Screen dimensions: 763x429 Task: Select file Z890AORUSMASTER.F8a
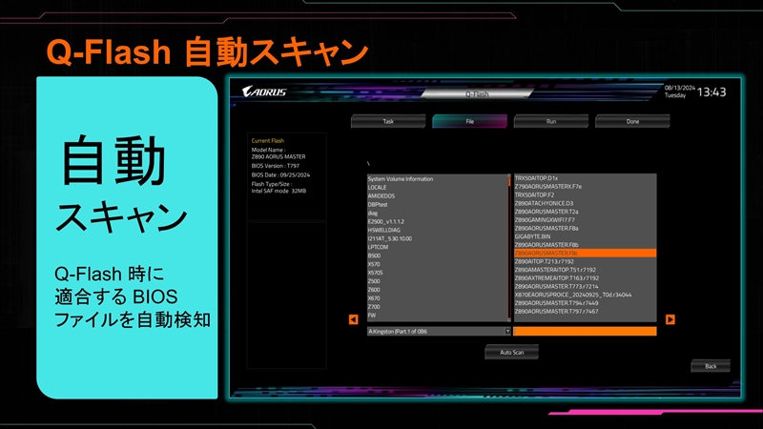click(546, 228)
